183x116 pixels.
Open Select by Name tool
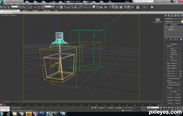24,7
